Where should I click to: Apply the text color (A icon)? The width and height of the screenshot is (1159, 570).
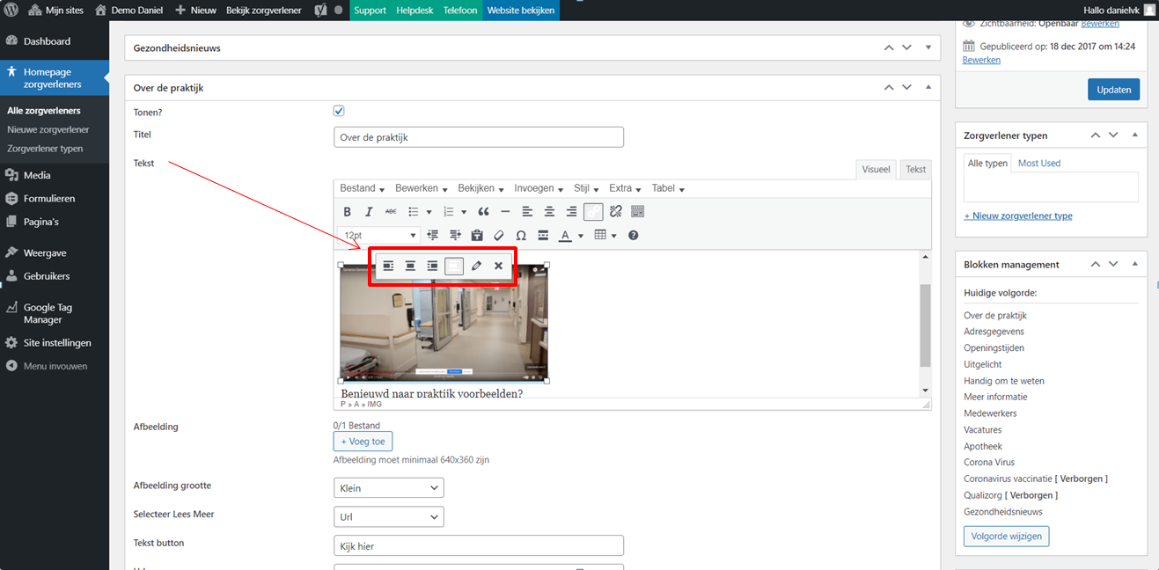565,236
